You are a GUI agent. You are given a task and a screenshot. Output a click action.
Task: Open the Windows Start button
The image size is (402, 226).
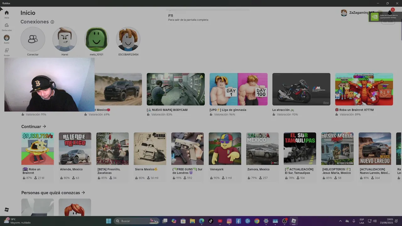coord(109,221)
